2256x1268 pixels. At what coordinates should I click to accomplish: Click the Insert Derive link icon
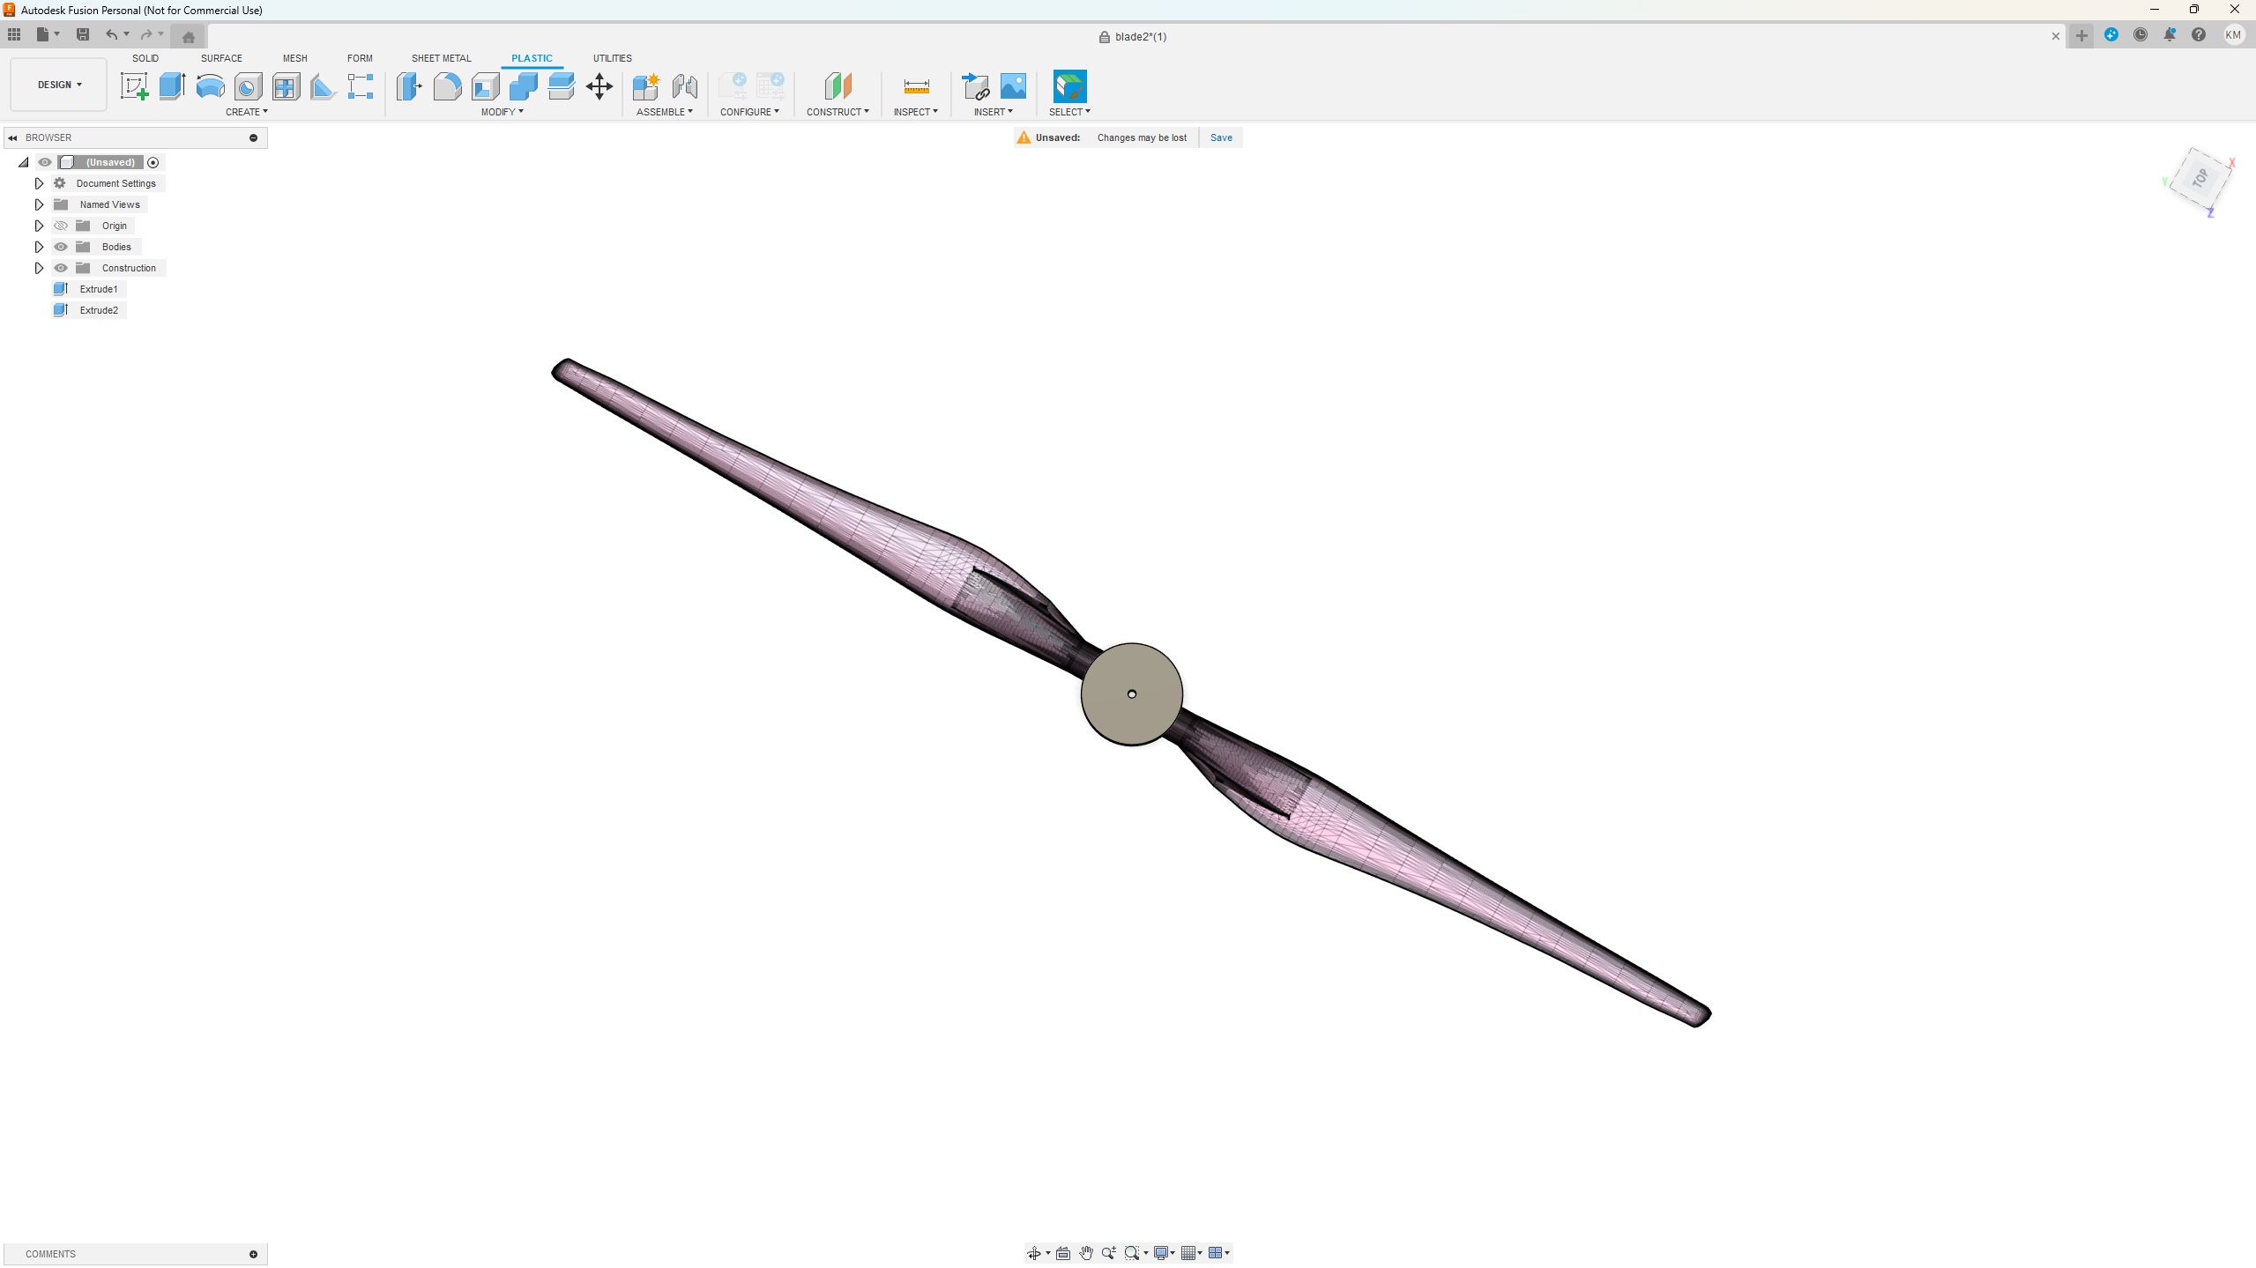975,86
